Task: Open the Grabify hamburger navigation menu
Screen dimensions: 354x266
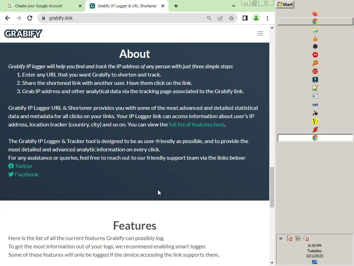Action: [x=260, y=34]
